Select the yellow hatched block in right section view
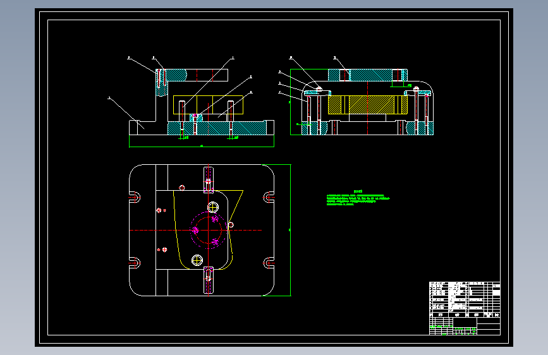This screenshot has width=548, height=355. pyautogui.click(x=368, y=105)
